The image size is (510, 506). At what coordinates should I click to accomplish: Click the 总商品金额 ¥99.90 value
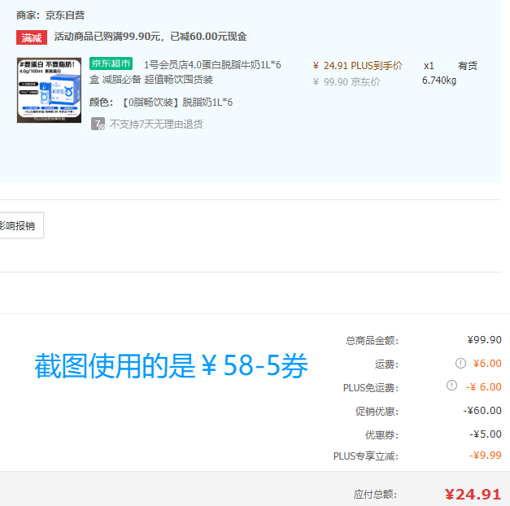484,340
